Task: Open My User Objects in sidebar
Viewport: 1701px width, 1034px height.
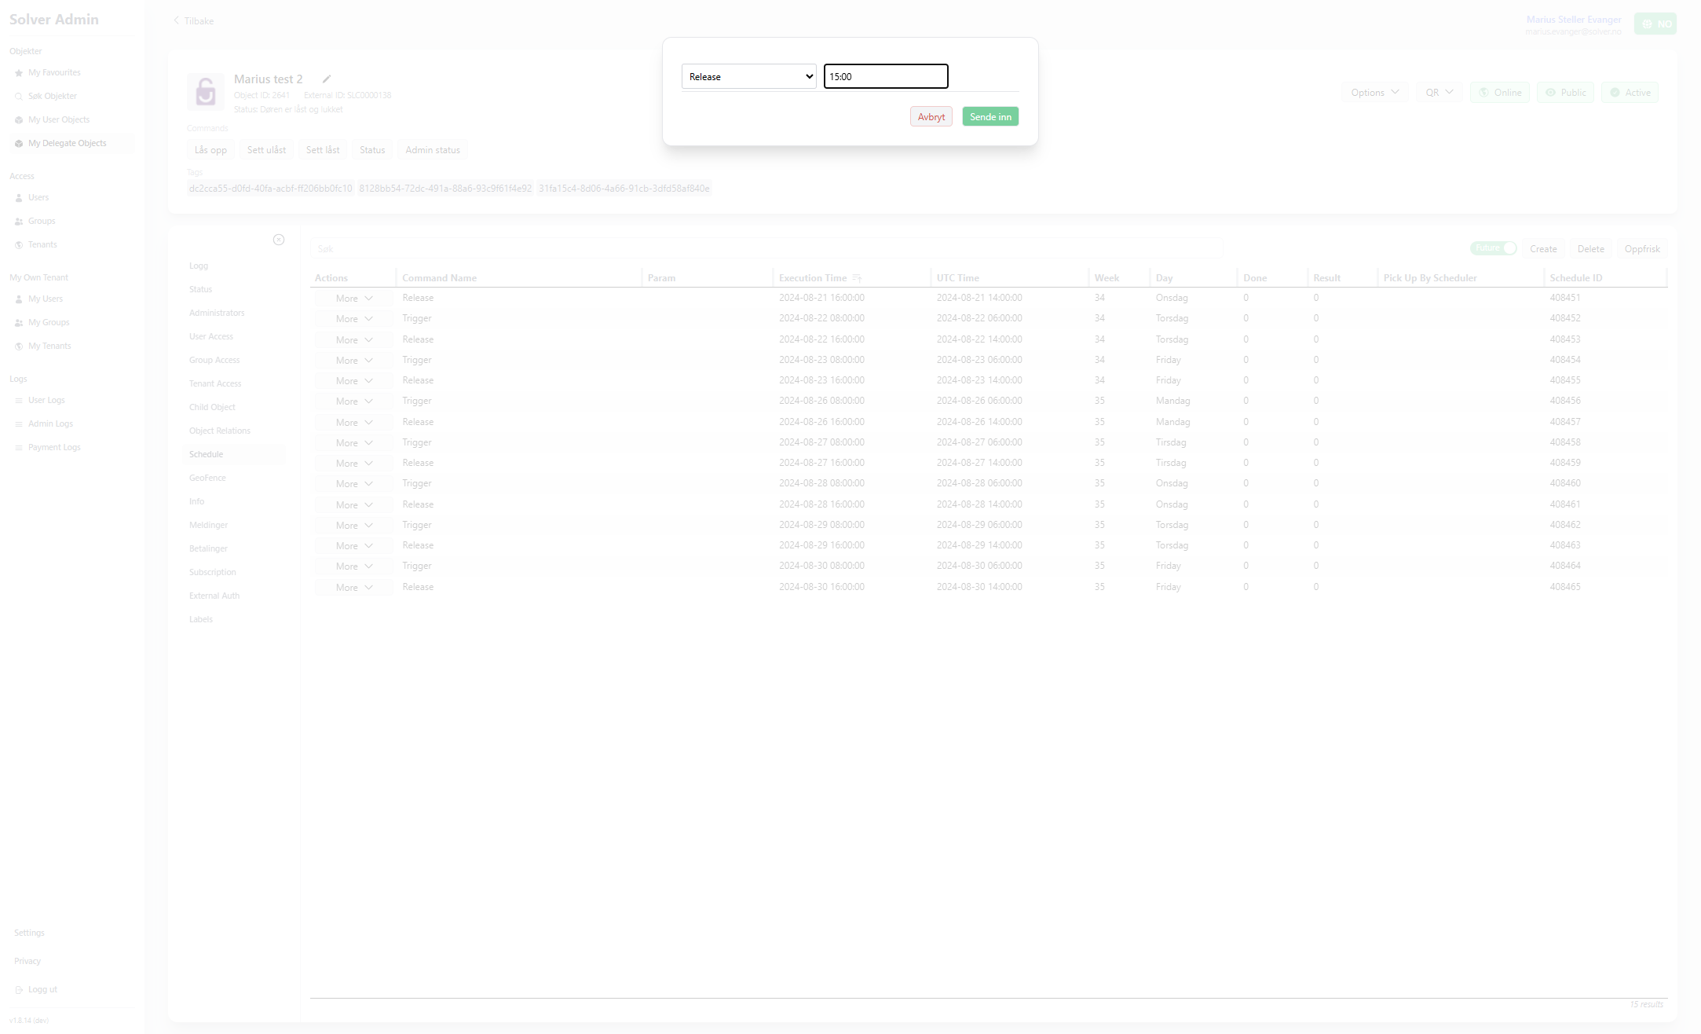Action: (59, 119)
